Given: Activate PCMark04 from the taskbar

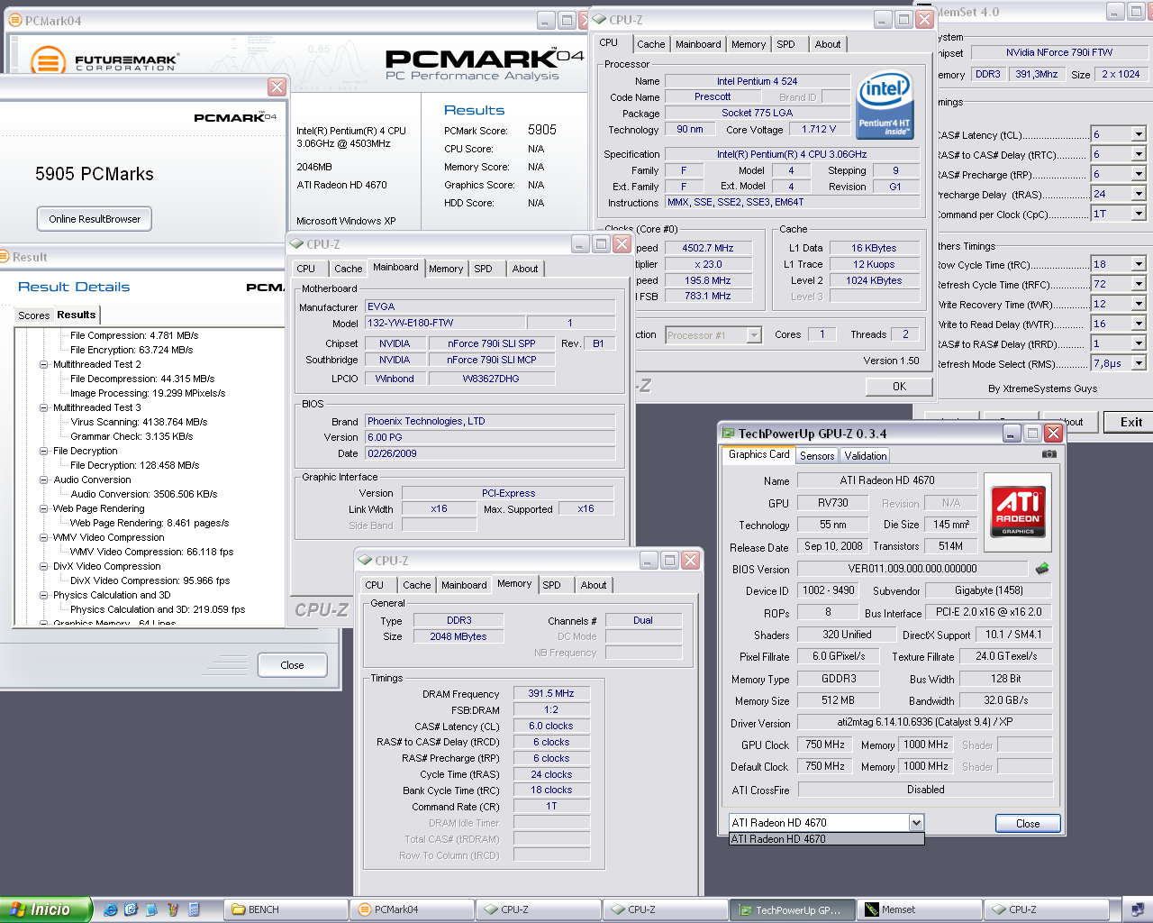Looking at the screenshot, I should pyautogui.click(x=413, y=909).
